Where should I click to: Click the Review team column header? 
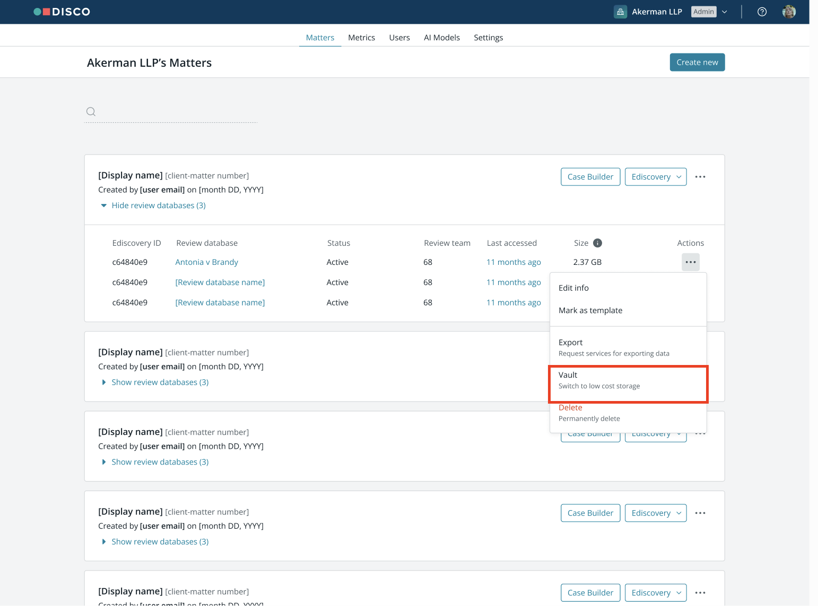pyautogui.click(x=447, y=243)
